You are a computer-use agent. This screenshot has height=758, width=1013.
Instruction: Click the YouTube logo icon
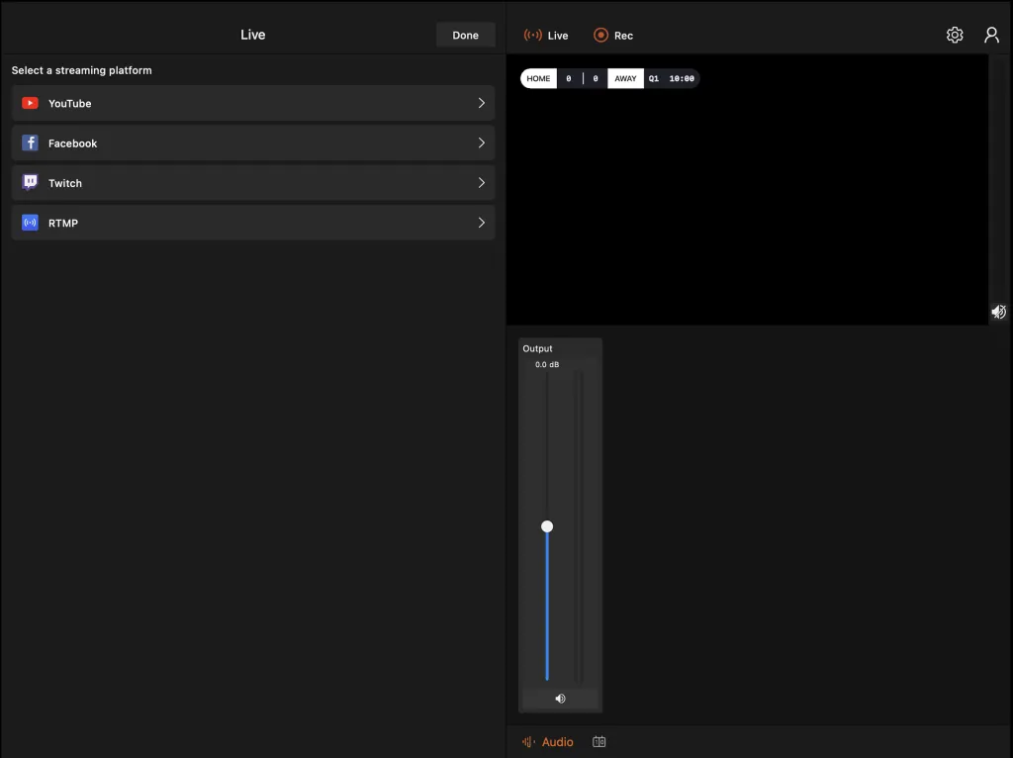coord(30,103)
